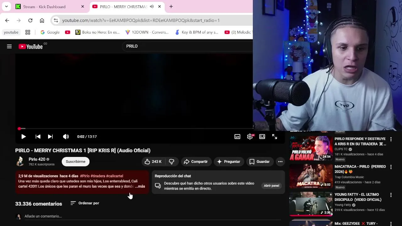The image size is (402, 226).
Task: Go to the browser home page
Action: [42, 20]
